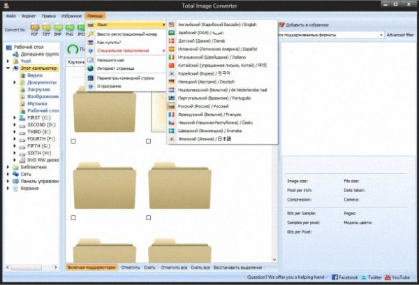Expand the Сеть tree node
Image resolution: width=419 pixels, height=285 pixels.
tap(8, 174)
